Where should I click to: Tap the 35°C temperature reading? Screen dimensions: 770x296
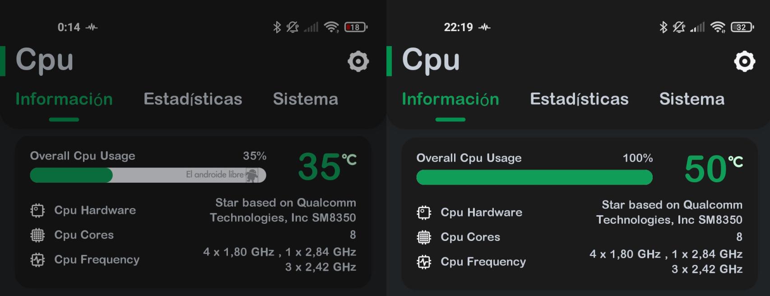(x=326, y=166)
